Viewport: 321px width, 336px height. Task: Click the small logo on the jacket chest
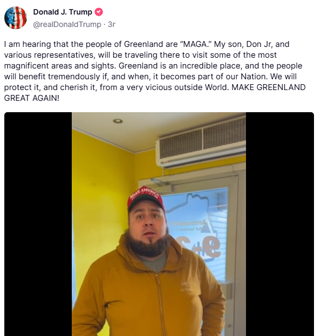click(185, 286)
